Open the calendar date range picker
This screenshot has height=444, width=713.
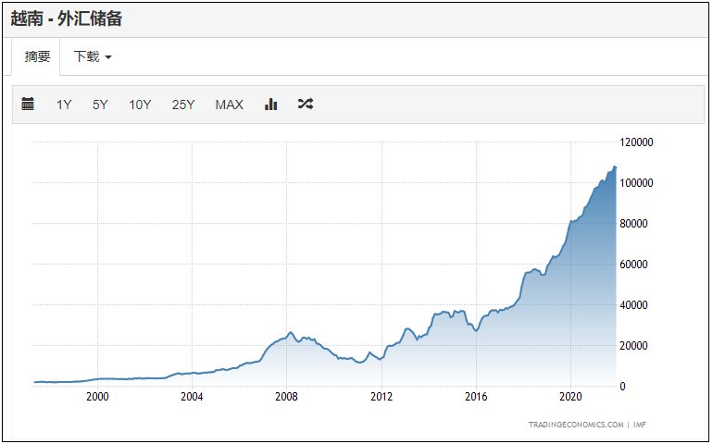coord(28,105)
